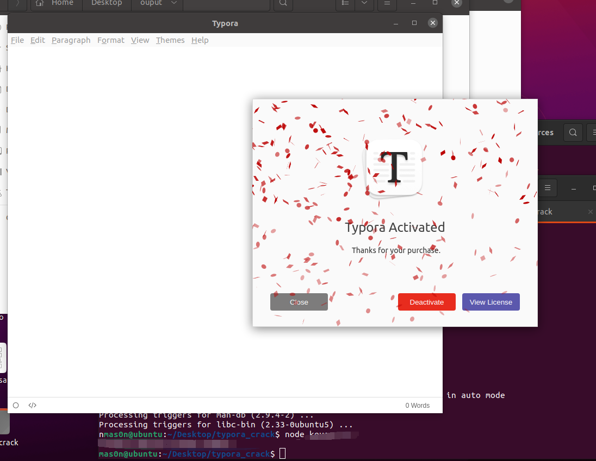Screen dimensions: 596x461
Task: Toggle source code mode icon
Action: click(32, 405)
